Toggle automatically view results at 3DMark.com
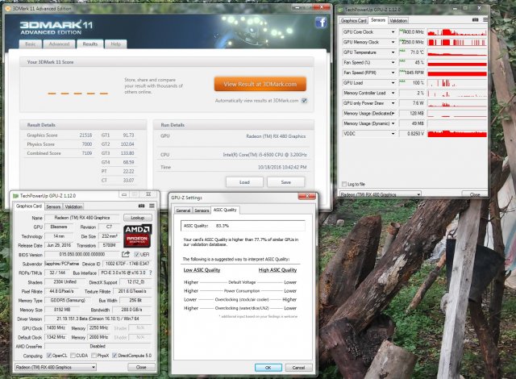Viewport: 516px width, 379px height. pyautogui.click(x=304, y=101)
